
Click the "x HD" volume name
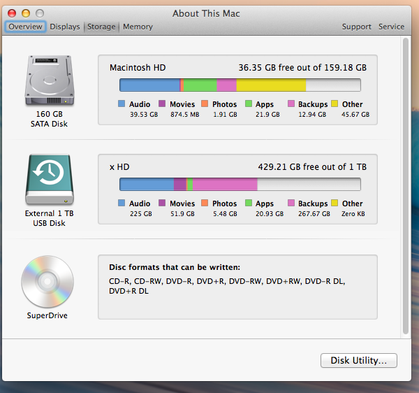point(119,167)
